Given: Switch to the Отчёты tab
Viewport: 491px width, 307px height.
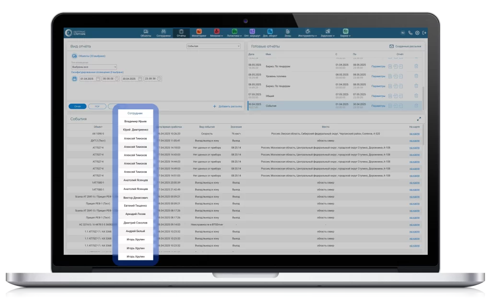Looking at the screenshot, I should 181,33.
